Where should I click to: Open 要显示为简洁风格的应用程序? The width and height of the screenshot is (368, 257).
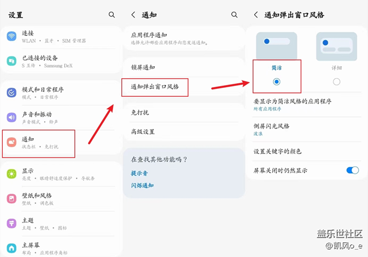coord(307,105)
